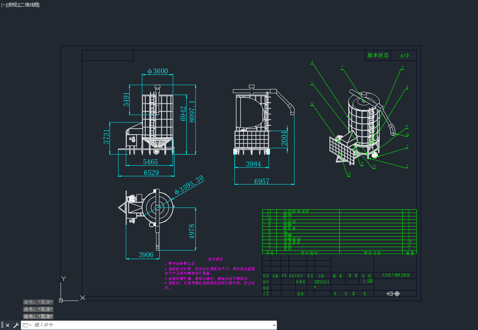
Task: Click the 3906 dimension text
Action: click(x=146, y=255)
